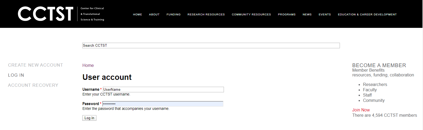The image size is (423, 130).
Task: Open the ABOUT menu item
Action: point(154,15)
